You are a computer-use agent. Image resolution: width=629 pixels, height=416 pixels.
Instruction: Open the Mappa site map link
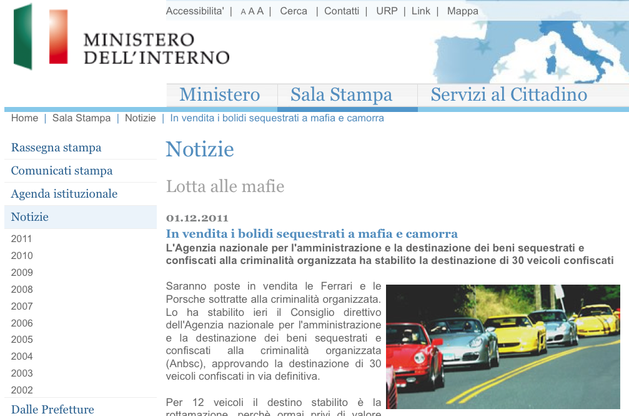point(462,11)
